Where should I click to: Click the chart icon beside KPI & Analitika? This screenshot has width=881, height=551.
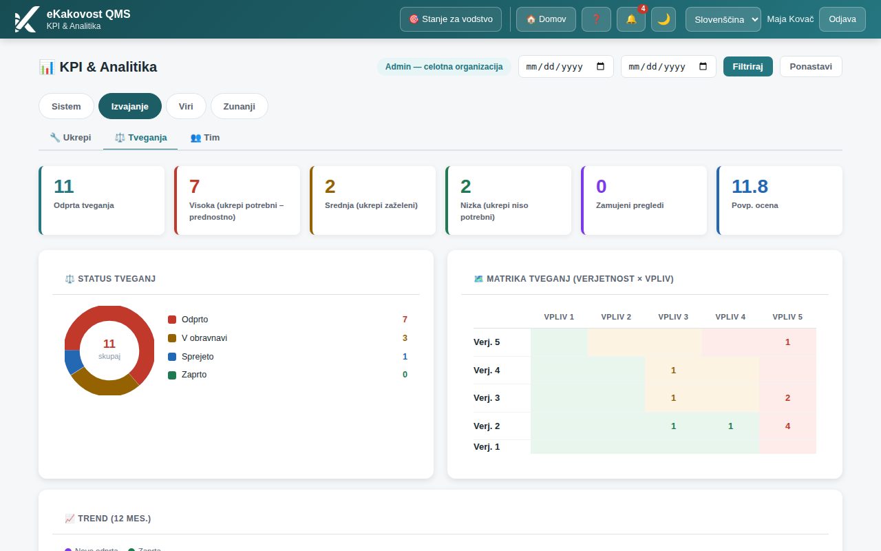click(x=47, y=67)
